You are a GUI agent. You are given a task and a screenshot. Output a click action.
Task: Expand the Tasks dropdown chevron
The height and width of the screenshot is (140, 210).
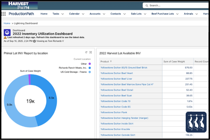pos(63,14)
